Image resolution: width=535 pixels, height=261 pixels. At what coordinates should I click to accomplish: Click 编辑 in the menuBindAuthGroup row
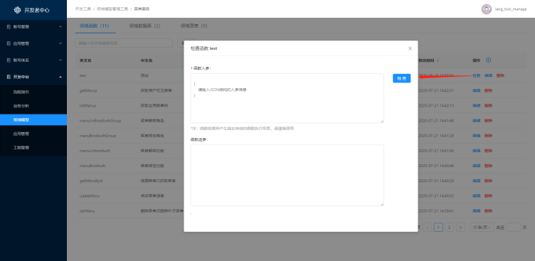coord(477,136)
